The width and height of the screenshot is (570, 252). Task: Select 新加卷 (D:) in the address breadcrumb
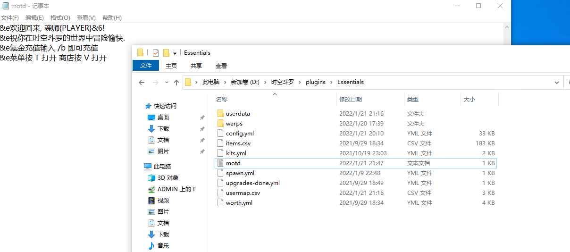tap(245, 82)
